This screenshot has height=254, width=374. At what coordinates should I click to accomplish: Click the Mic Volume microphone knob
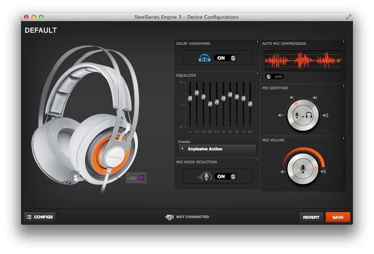303,170
